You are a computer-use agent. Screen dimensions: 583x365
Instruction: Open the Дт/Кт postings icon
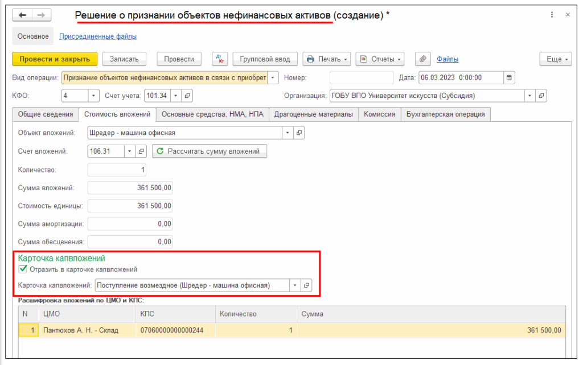point(220,59)
